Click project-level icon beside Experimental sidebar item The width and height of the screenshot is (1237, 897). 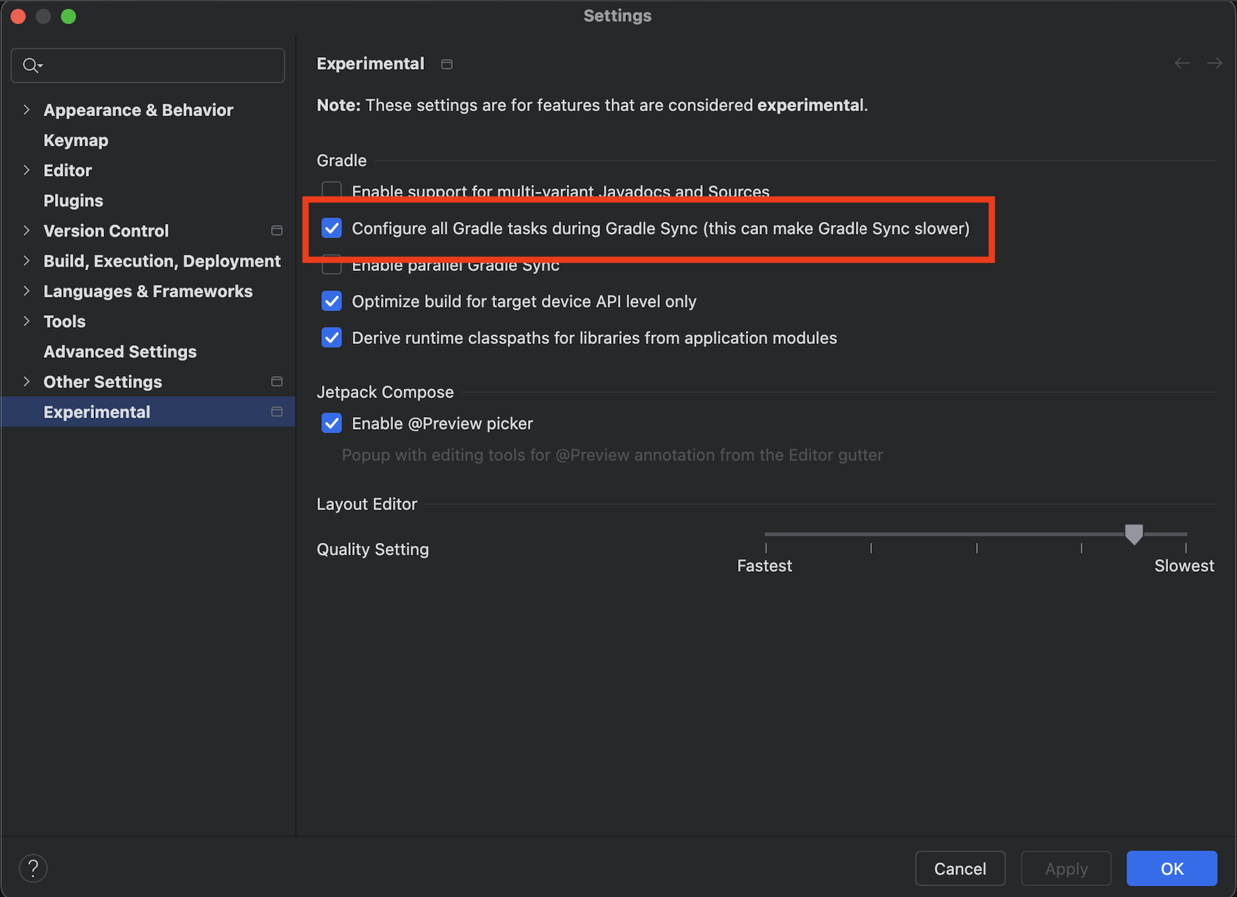276,412
